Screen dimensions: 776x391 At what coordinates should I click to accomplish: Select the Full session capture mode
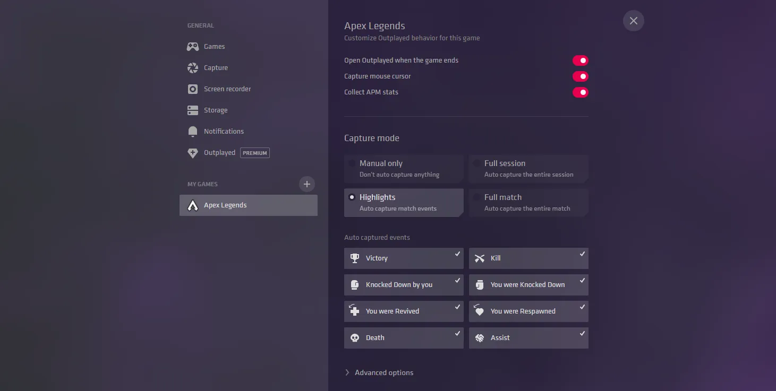pyautogui.click(x=528, y=169)
